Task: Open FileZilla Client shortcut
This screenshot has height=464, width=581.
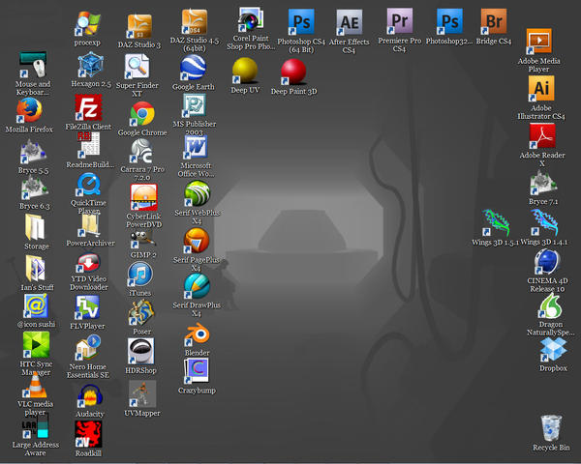Action: pyautogui.click(x=88, y=107)
